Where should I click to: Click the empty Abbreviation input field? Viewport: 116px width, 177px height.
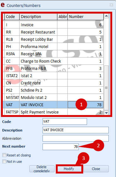coord(76,138)
